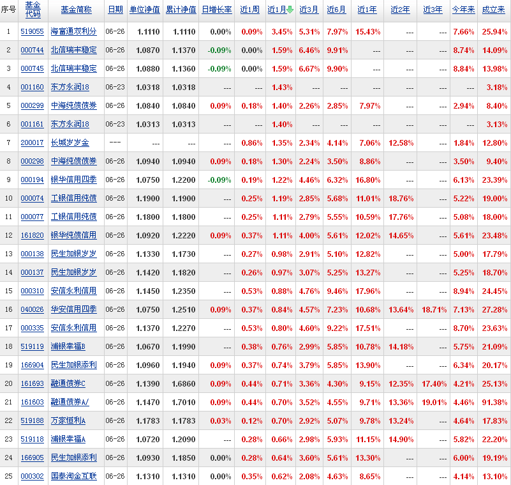Open fund code 166904

coord(33,365)
